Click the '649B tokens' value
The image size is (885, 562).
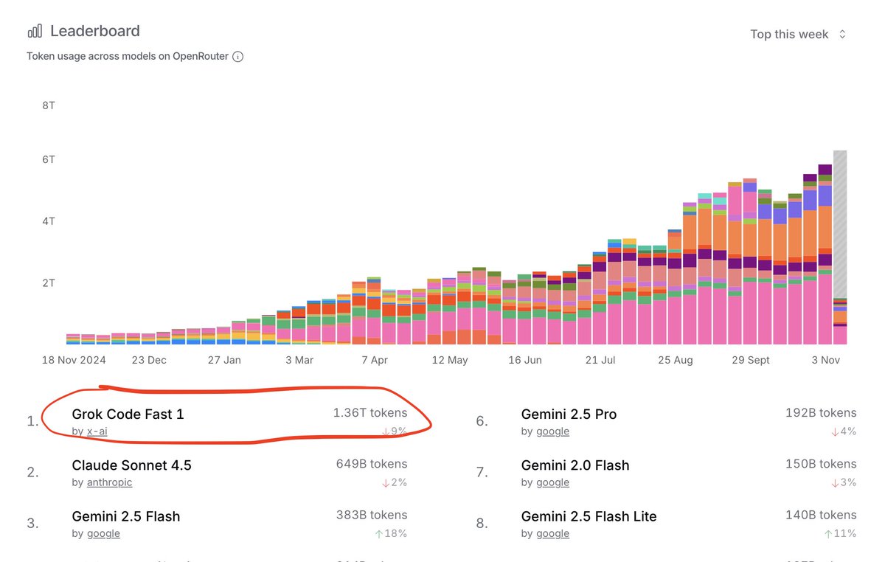[x=372, y=464]
